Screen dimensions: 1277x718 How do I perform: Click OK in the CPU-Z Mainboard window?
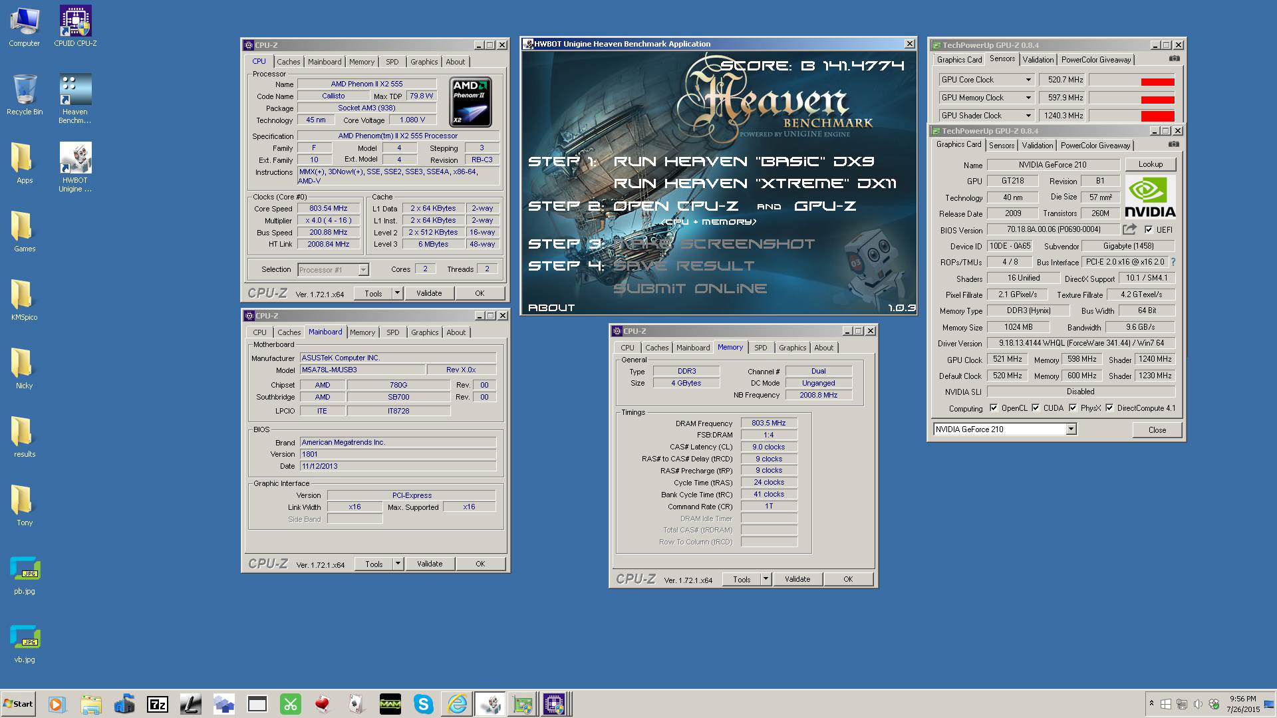click(x=480, y=564)
